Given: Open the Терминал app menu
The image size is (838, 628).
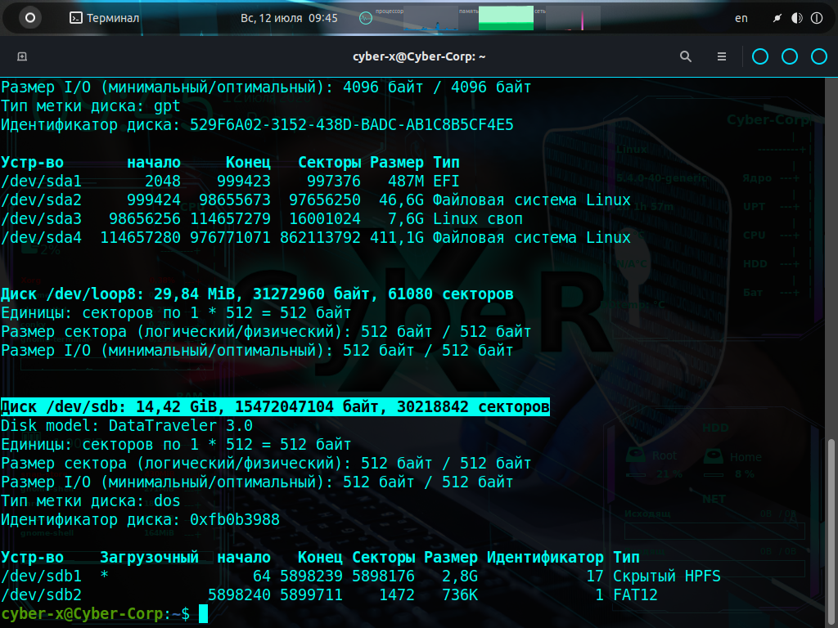Looking at the screenshot, I should [104, 18].
